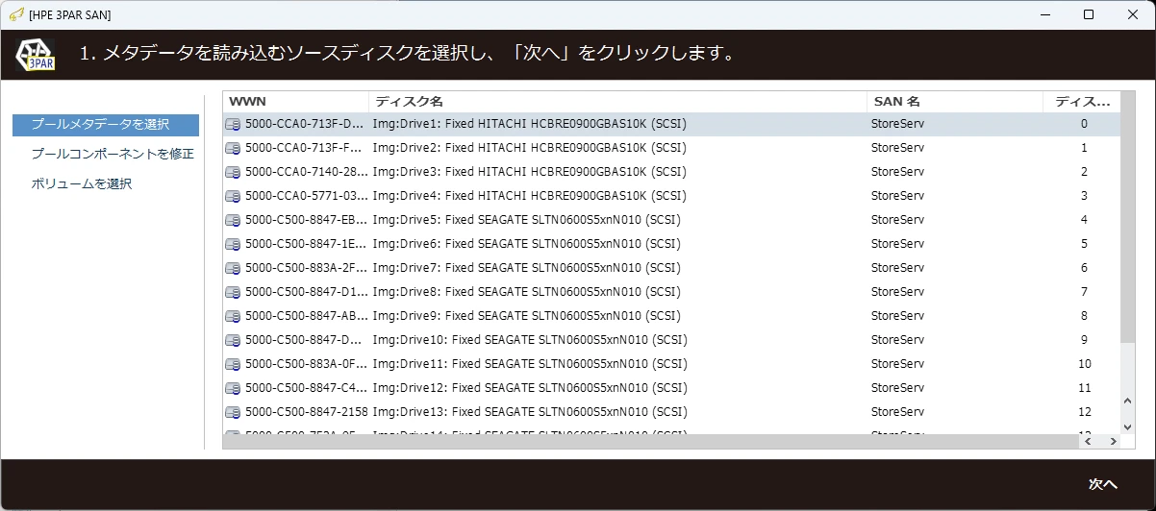Go to プールコンポーネントを修正 step
The height and width of the screenshot is (511, 1156).
(x=113, y=154)
